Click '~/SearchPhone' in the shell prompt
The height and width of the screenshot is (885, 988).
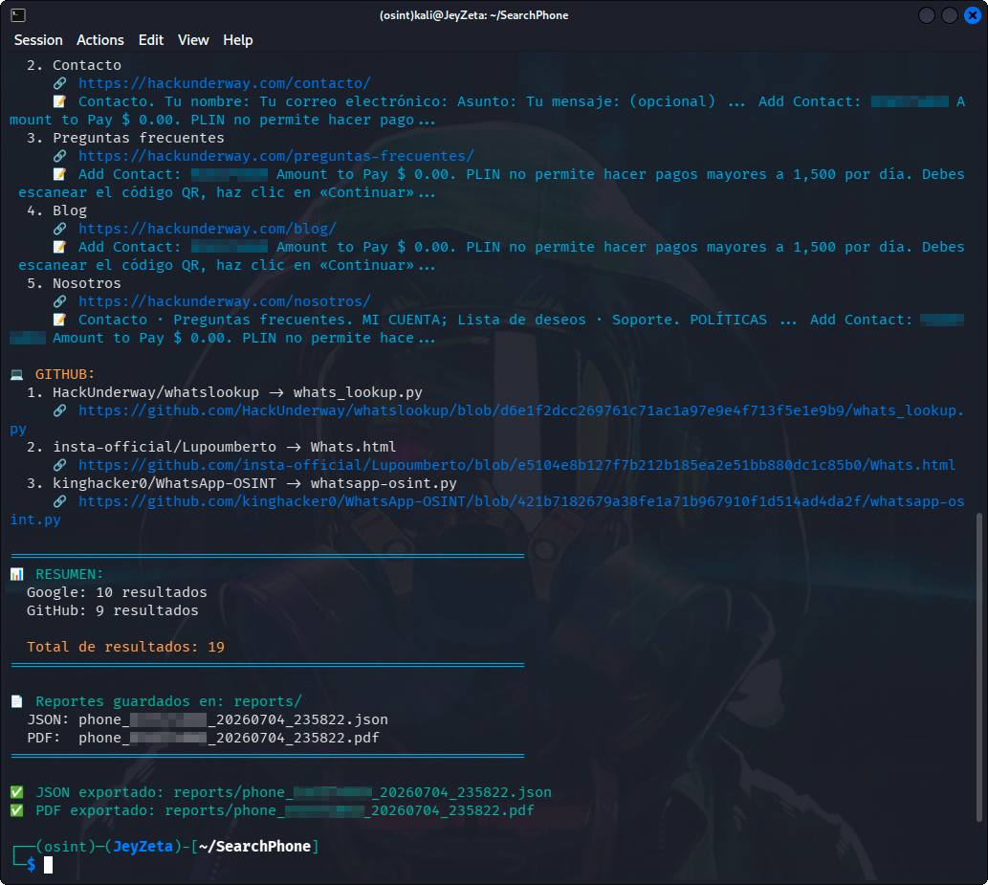[x=254, y=847]
